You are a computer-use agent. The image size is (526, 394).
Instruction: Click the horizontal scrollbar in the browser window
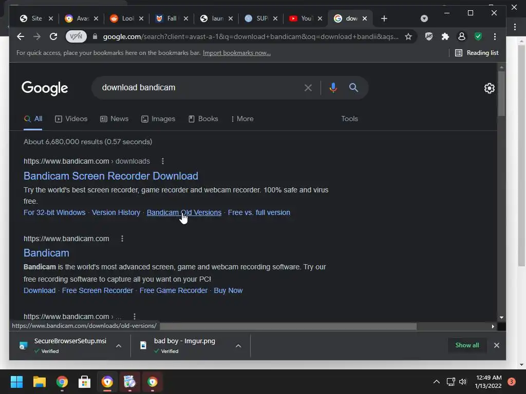[x=288, y=326]
